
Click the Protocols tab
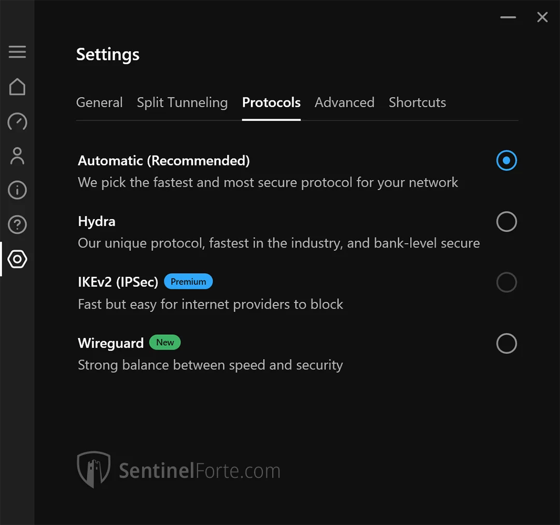point(271,103)
